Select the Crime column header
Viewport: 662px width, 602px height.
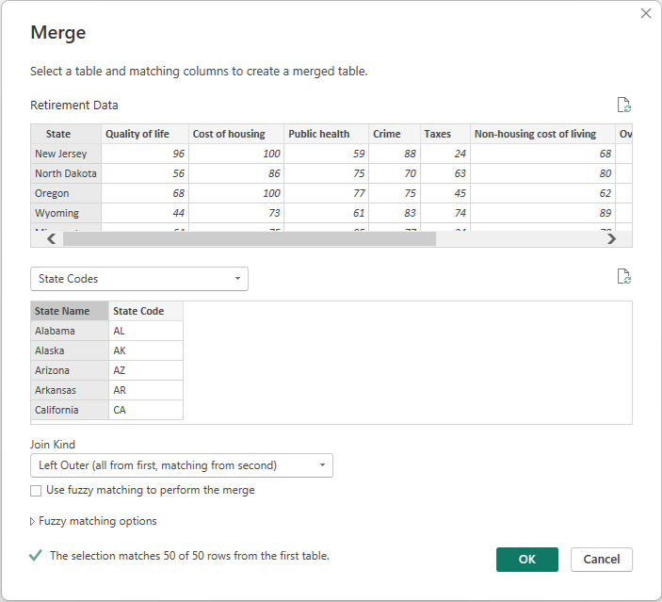tap(395, 134)
